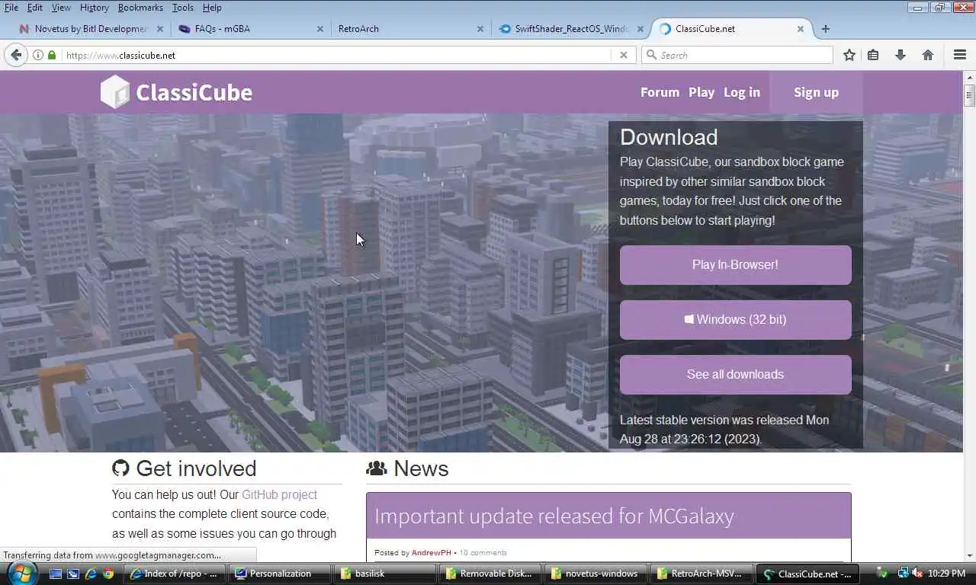Open the View menu

point(61,8)
